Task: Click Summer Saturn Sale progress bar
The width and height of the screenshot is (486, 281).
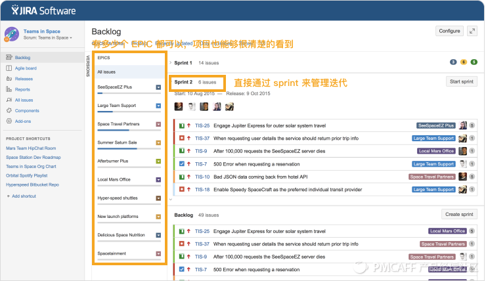Action: (129, 149)
